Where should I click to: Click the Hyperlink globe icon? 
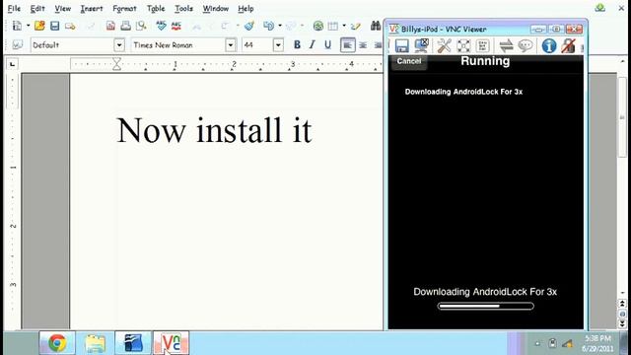pos(317,26)
